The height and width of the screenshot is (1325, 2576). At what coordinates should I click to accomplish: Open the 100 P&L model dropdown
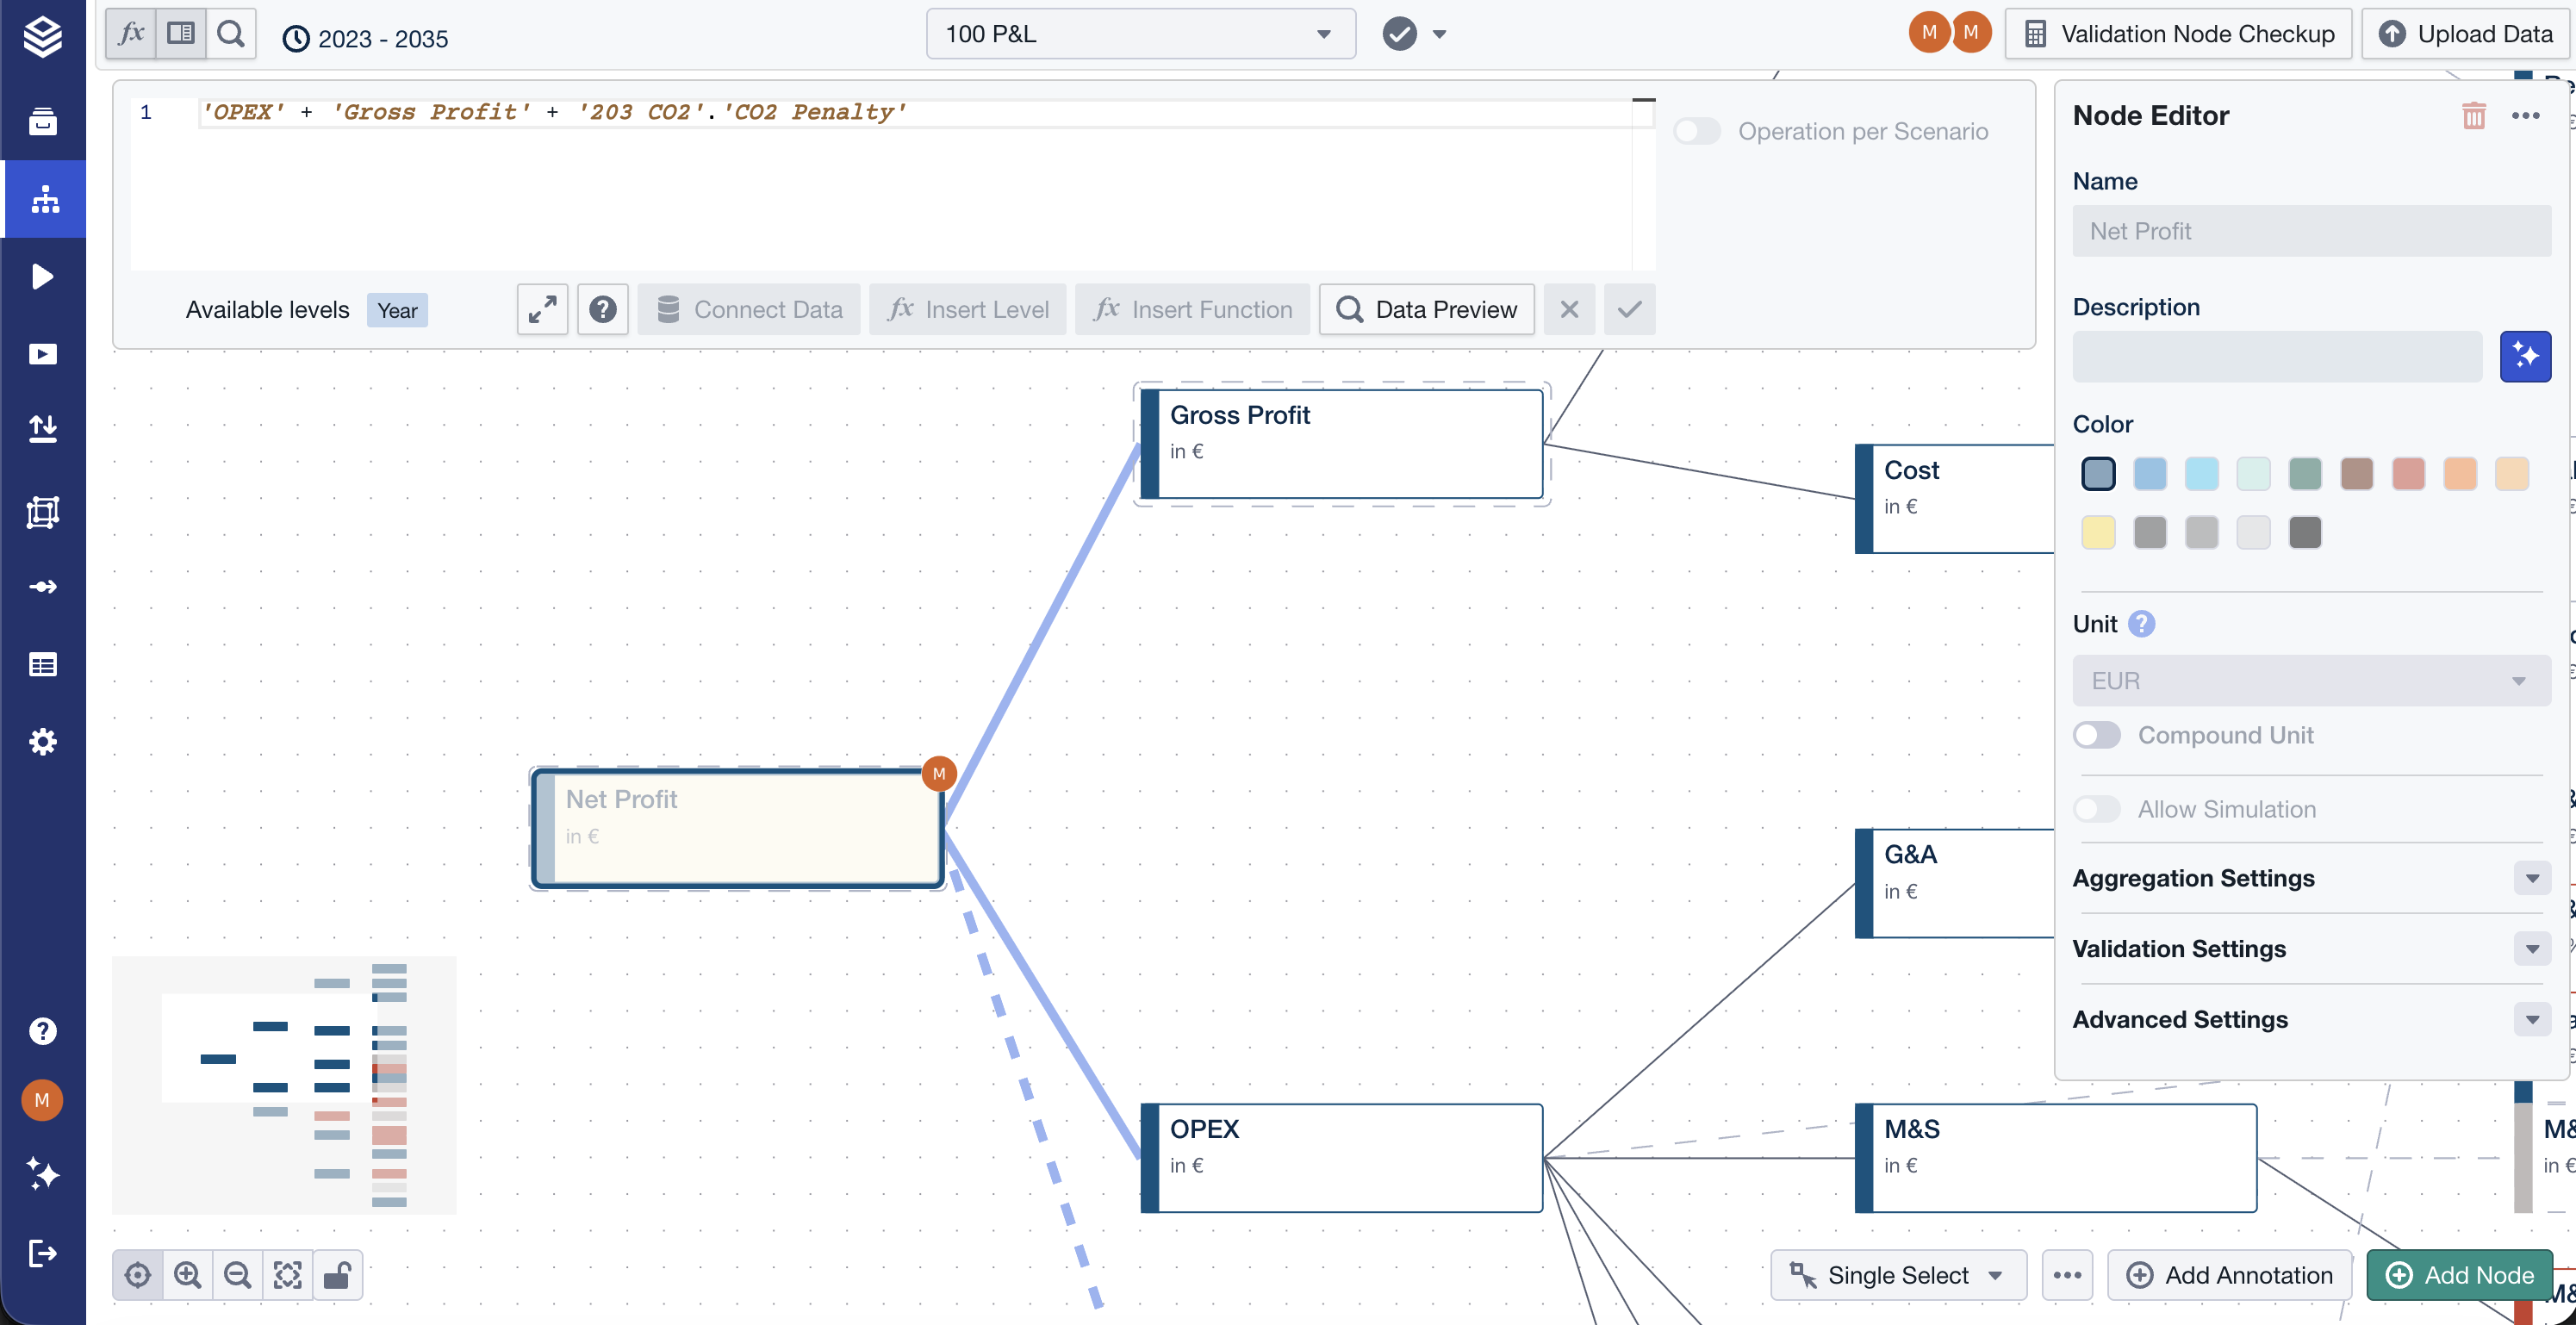(x=1140, y=34)
